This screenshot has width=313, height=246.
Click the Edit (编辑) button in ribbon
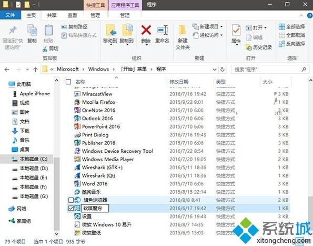(254, 37)
